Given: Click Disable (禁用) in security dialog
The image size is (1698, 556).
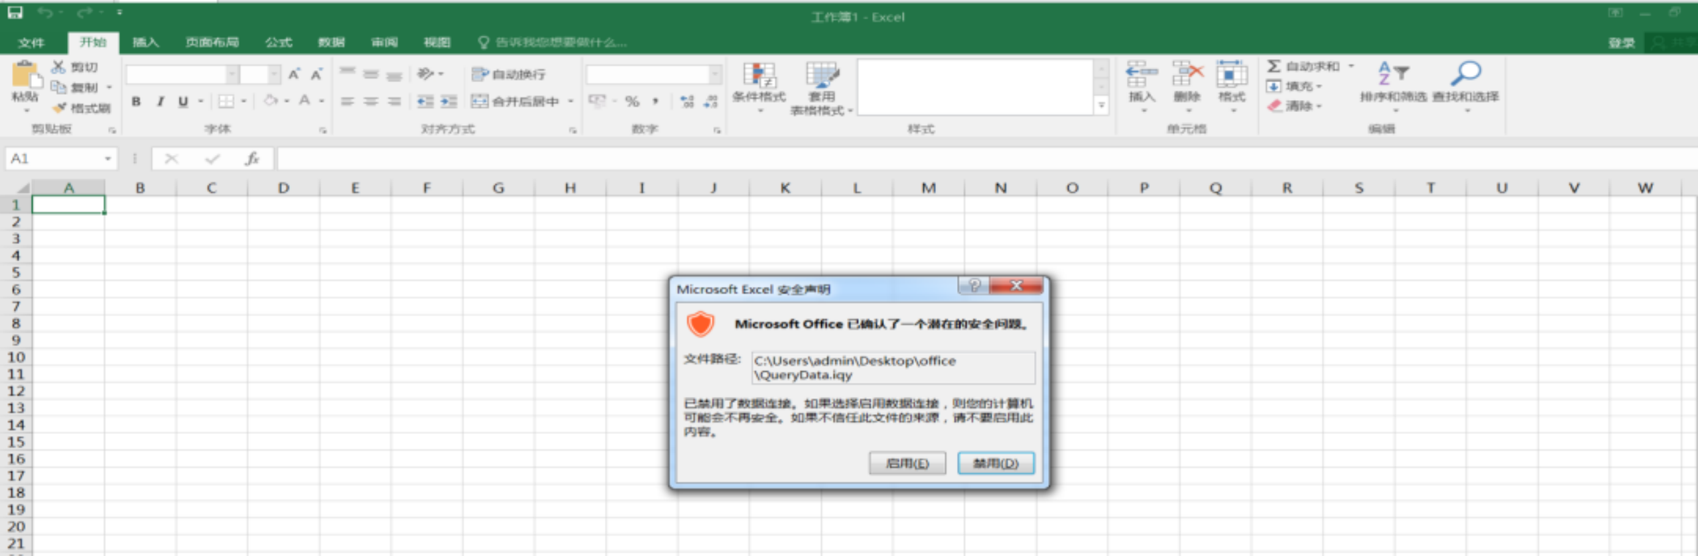Looking at the screenshot, I should click(996, 463).
